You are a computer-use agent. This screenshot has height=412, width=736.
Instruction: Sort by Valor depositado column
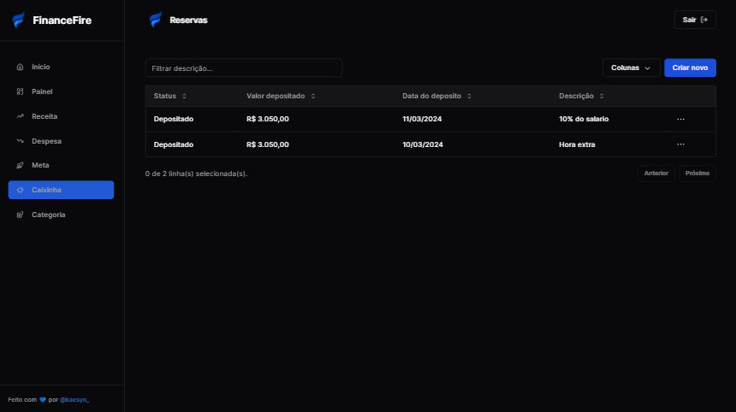click(x=281, y=96)
